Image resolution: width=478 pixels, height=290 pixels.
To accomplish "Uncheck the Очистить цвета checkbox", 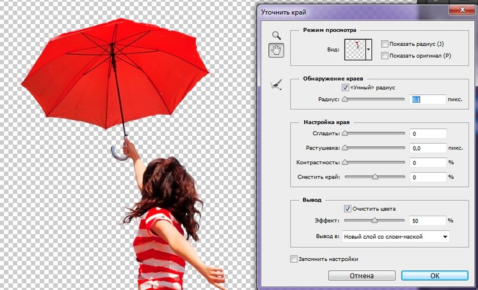I will click(x=348, y=209).
